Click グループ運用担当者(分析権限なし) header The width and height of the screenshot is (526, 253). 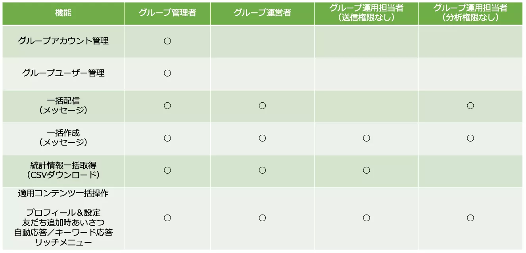[470, 13]
